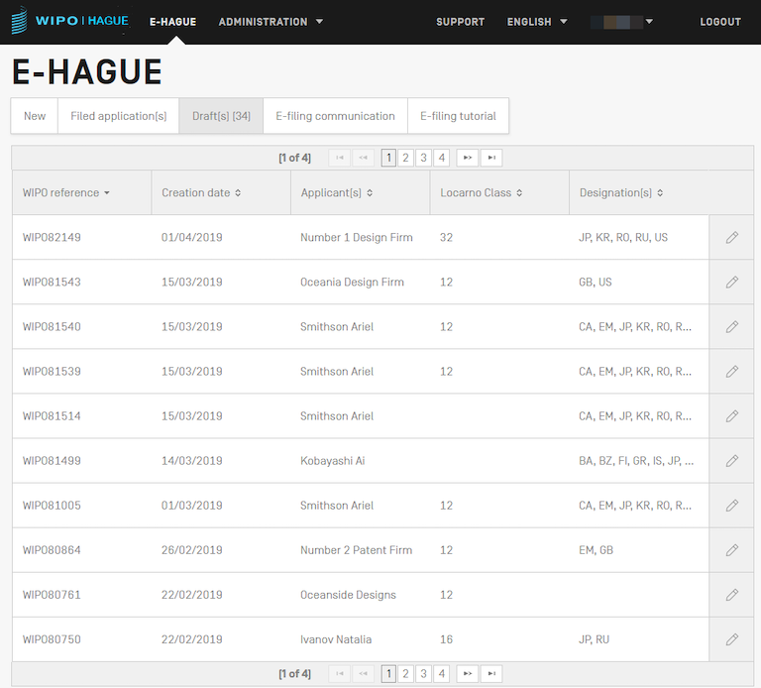This screenshot has height=688, width=761.
Task: Click the WIPO Hague logo
Action: pyautogui.click(x=69, y=22)
